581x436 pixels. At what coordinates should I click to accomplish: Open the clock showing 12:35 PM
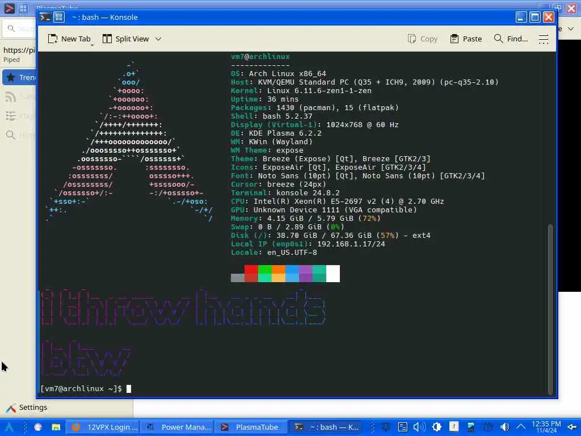tap(546, 427)
